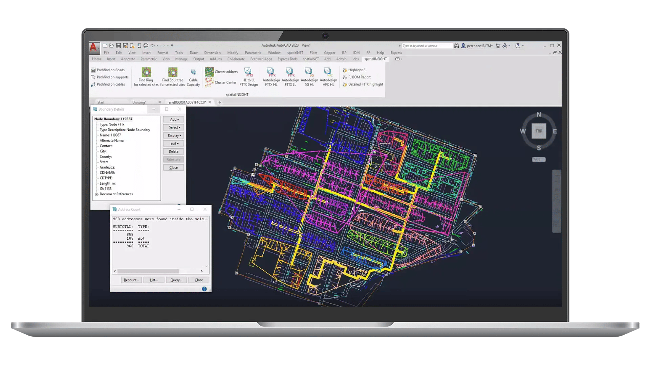Open the Edit dropdown in Boundary Details
650x365 pixels.
point(174,144)
